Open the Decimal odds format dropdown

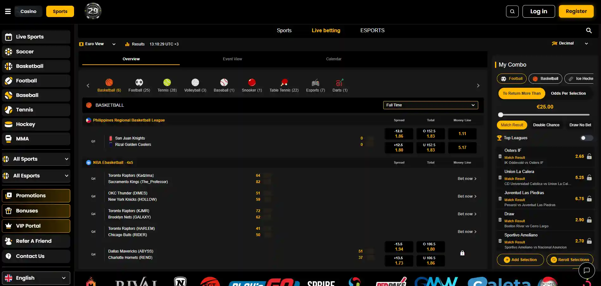click(x=570, y=43)
